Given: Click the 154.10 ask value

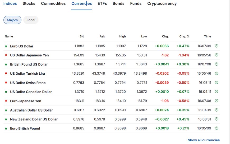Looking at the screenshot, I should tap(100, 55).
